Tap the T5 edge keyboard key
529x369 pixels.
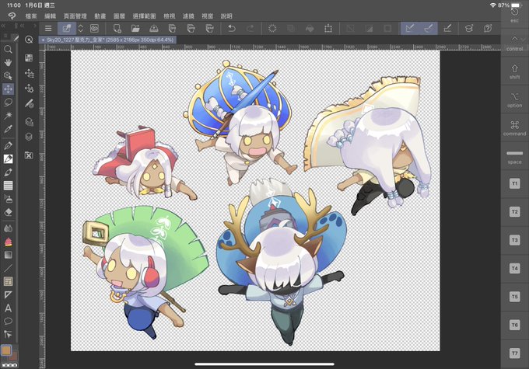click(x=514, y=297)
